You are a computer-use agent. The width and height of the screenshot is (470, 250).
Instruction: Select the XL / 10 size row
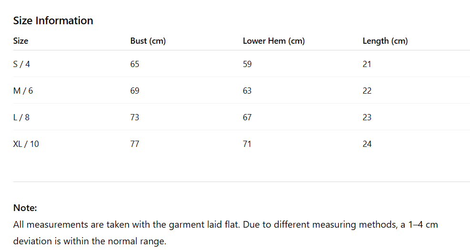coord(26,144)
